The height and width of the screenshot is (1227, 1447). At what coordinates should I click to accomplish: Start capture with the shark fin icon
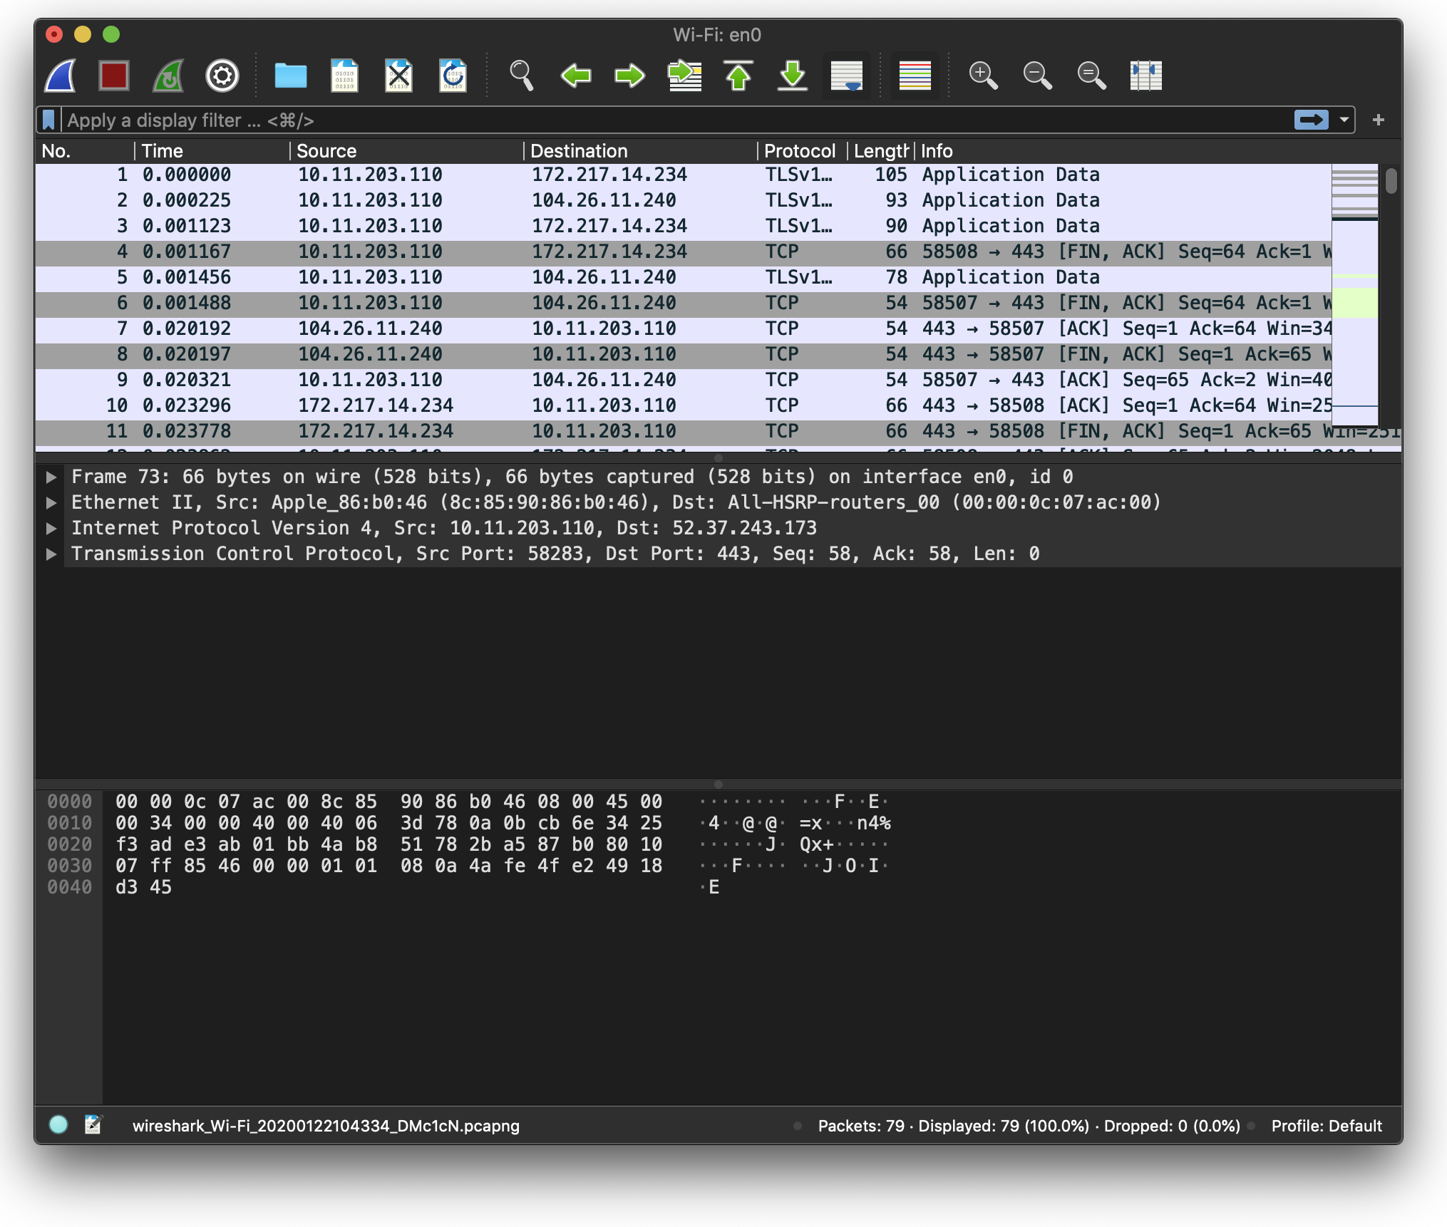pos(60,75)
